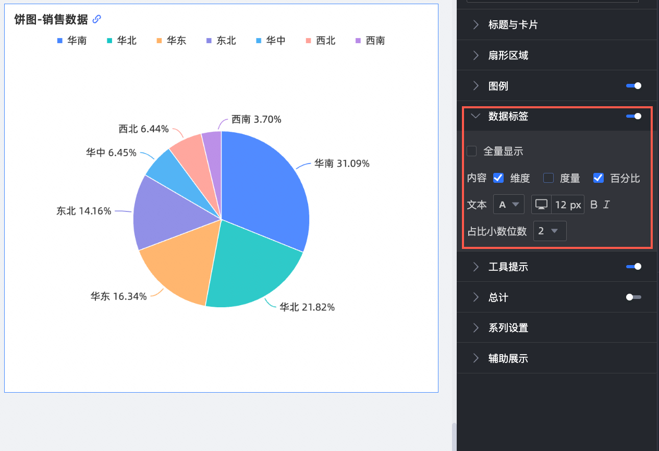This screenshot has width=659, height=451.
Task: Expand the 系列设置 section
Action: (508, 328)
